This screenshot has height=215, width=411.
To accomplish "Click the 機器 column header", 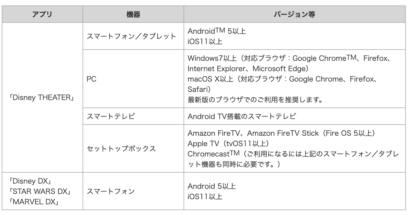I will [x=133, y=15].
